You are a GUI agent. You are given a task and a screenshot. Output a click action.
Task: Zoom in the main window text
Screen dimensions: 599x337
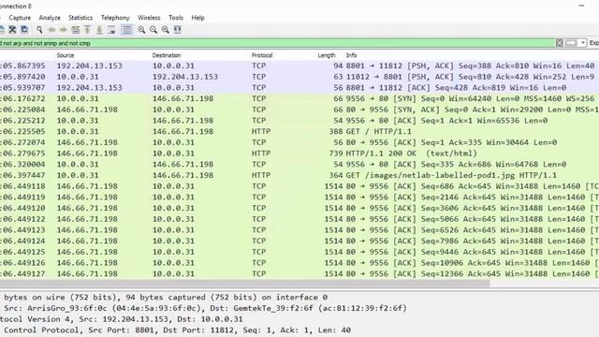(141, 29)
